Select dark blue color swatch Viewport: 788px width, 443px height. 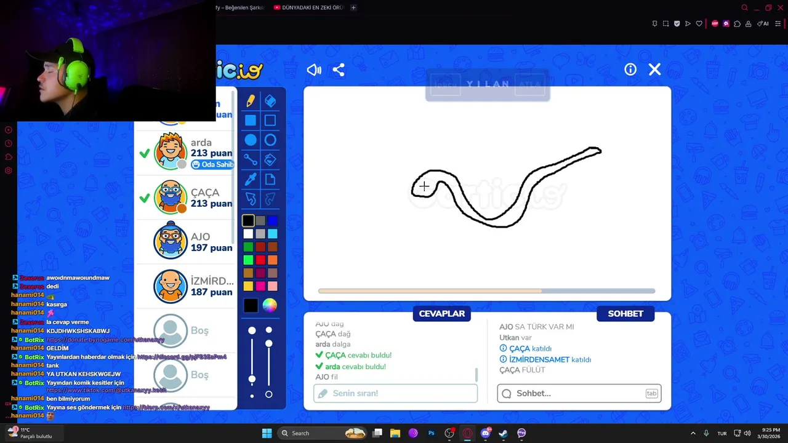point(273,220)
